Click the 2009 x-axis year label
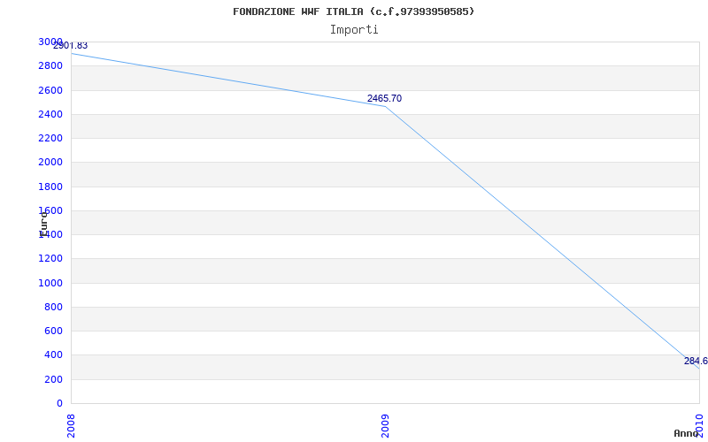708x442 pixels. tap(385, 426)
